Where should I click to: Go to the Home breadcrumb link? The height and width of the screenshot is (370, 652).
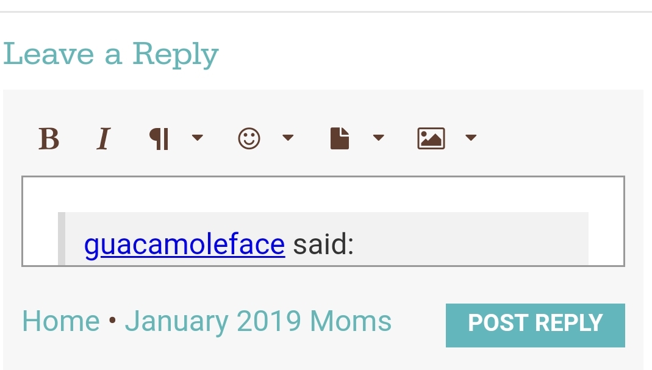[x=61, y=321]
